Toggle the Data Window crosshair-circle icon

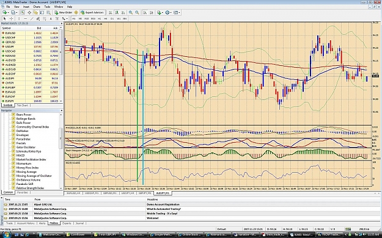(29, 12)
